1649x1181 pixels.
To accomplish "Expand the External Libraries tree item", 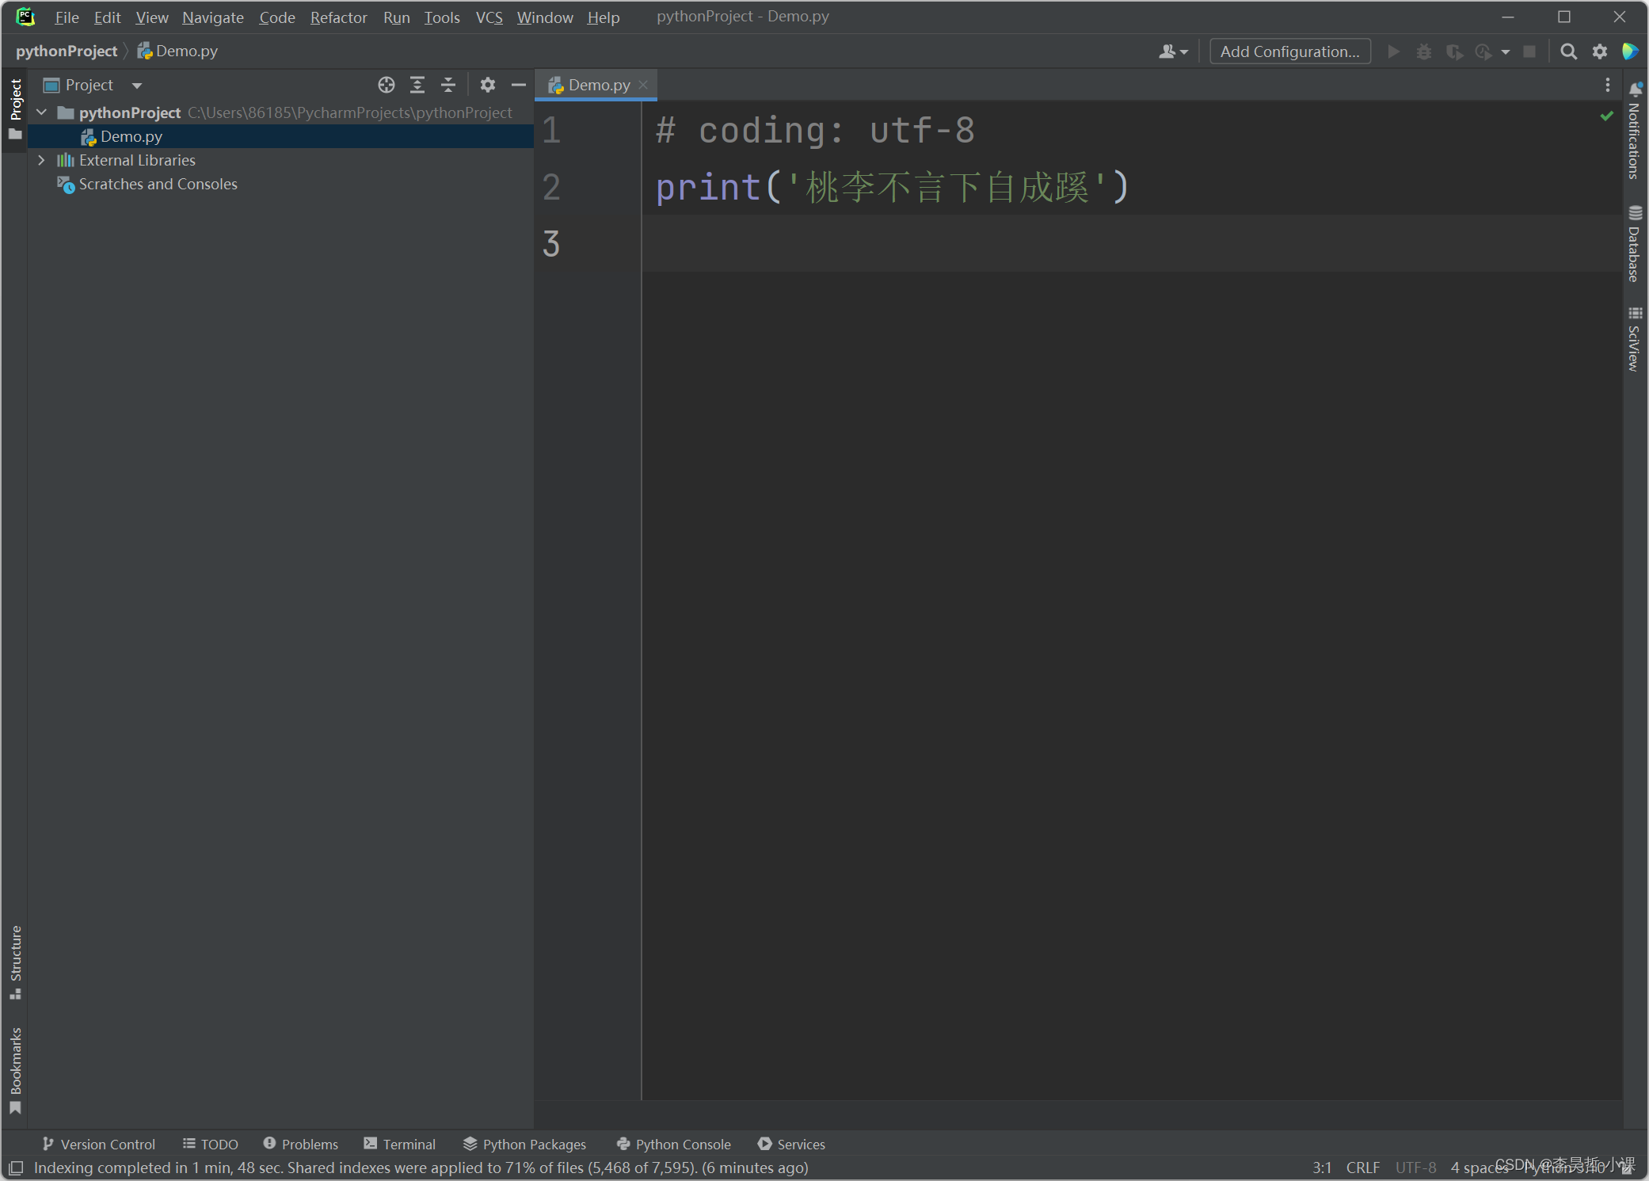I will click(x=42, y=160).
